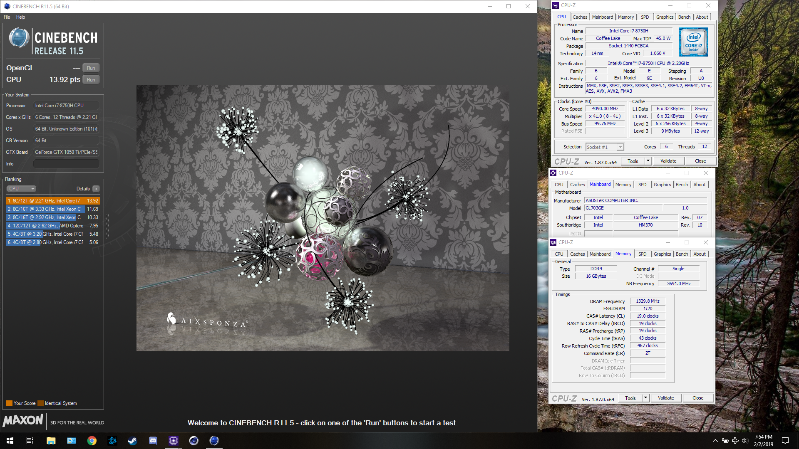Switch to Cinebench via its taskbar icon
The width and height of the screenshot is (799, 449).
pyautogui.click(x=214, y=441)
